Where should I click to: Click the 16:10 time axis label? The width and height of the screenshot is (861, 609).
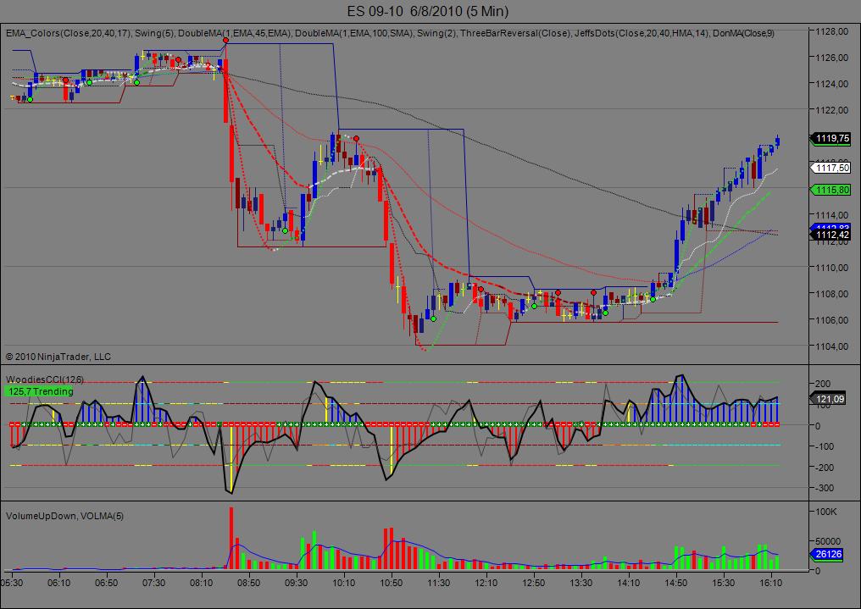click(771, 583)
